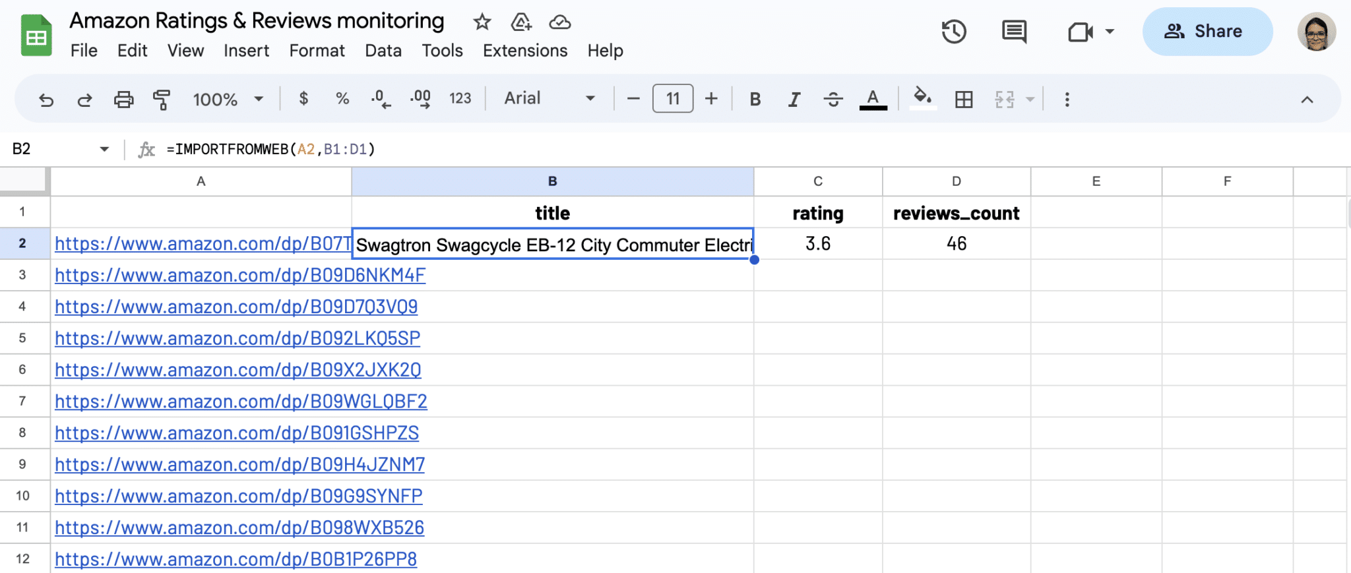
Task: Open the B09D6NKM4F Amazon link
Action: (x=240, y=275)
